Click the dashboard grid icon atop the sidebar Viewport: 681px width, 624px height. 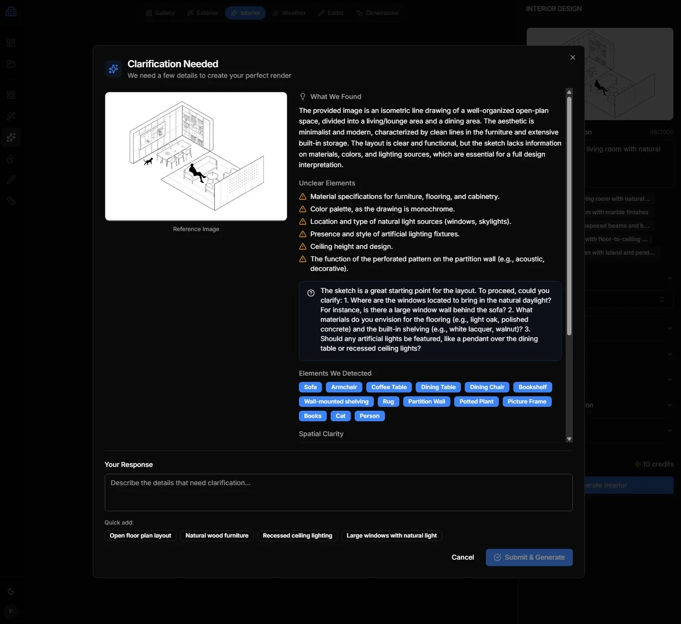pos(12,42)
